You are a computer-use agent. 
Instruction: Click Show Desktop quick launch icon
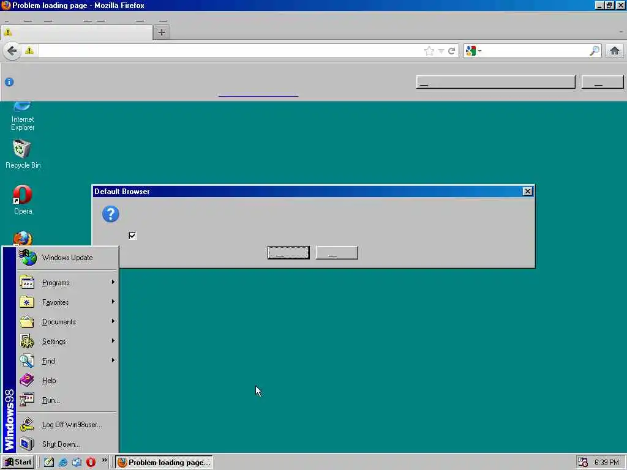tap(49, 462)
